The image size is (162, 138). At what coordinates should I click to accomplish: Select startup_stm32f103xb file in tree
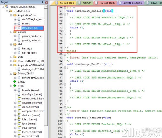pyautogui.click(x=33, y=70)
